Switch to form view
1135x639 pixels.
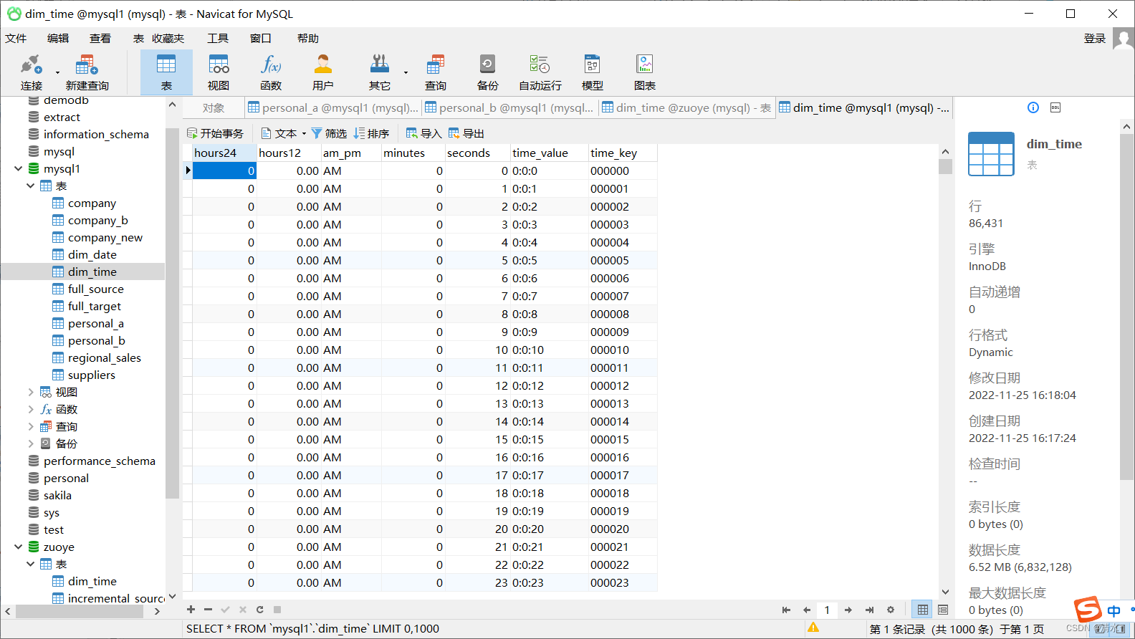(x=943, y=610)
